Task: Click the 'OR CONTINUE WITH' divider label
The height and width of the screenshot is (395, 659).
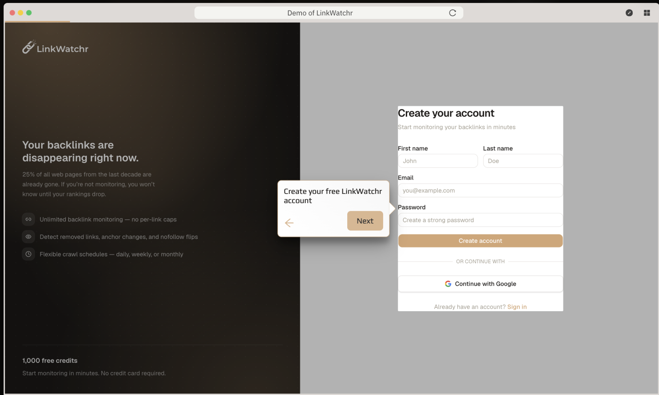Action: click(480, 262)
